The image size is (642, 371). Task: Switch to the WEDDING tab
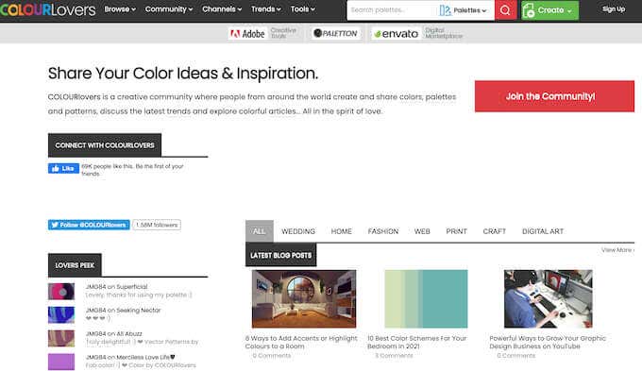(x=298, y=231)
